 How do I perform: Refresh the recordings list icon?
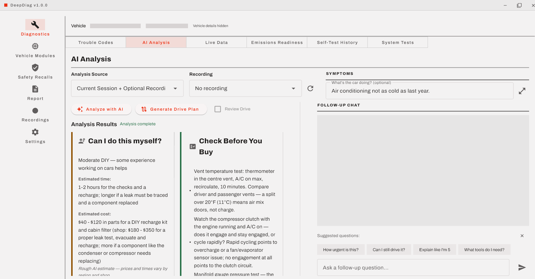coord(310,88)
